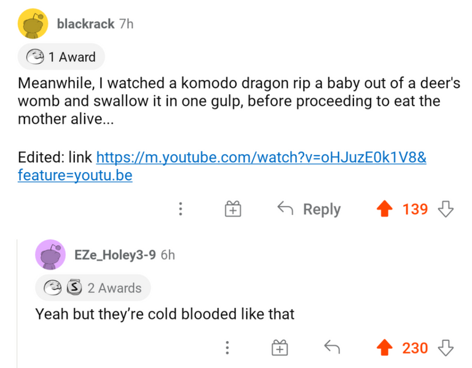
Task: Click the 6h timestamp on the reply
Action: pyautogui.click(x=168, y=254)
